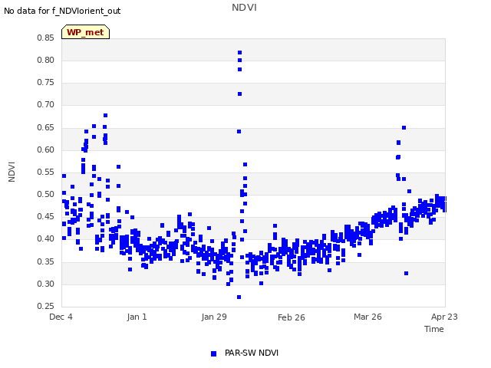The width and height of the screenshot is (491, 368).
Task: Click the 0.55 y-axis value
Action: click(45, 172)
